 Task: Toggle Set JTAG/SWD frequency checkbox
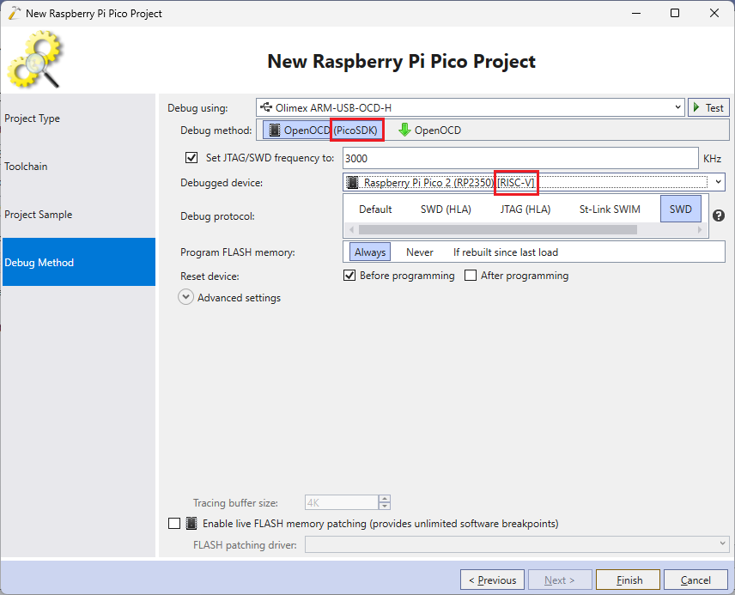pyautogui.click(x=191, y=158)
